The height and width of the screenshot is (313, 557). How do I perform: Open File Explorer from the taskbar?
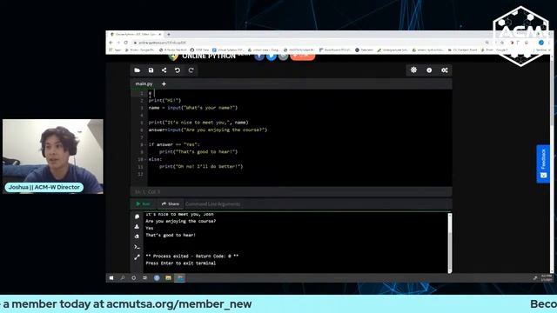pos(168,278)
